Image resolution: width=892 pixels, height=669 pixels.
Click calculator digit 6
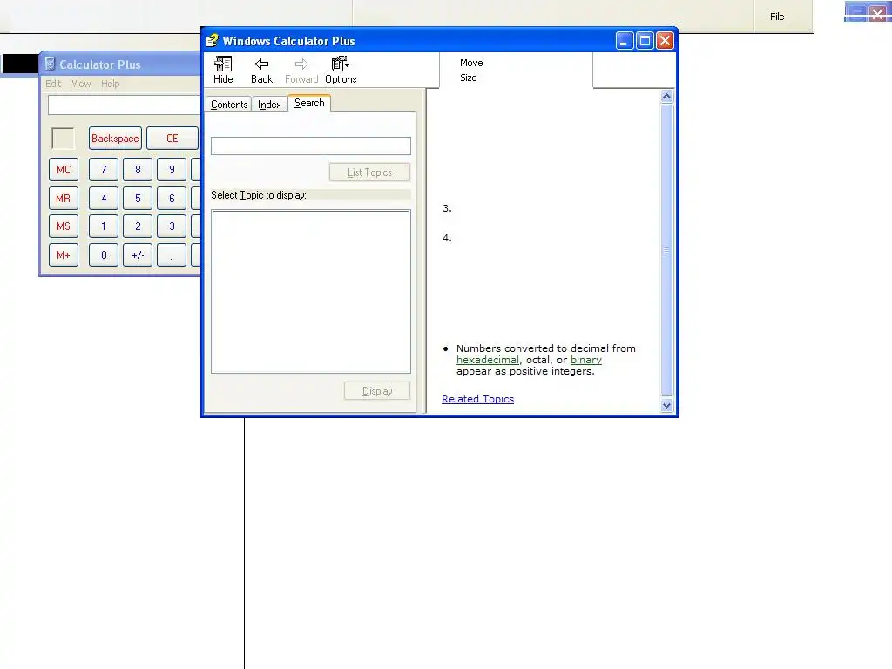pos(172,198)
